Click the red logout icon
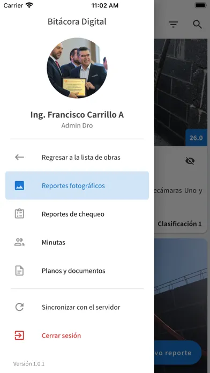210x373 pixels. click(19, 335)
